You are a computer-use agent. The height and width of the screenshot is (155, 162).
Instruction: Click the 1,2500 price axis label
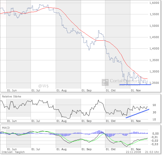(154, 83)
